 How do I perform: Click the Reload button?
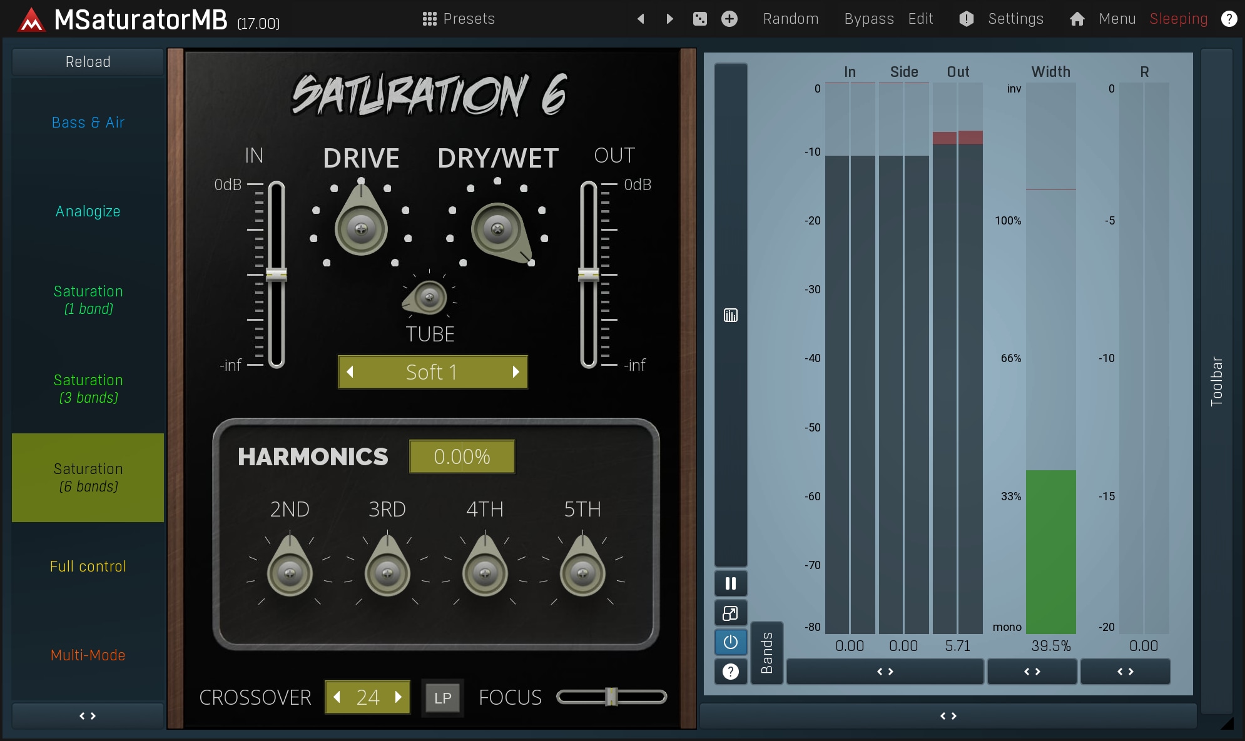pyautogui.click(x=88, y=62)
